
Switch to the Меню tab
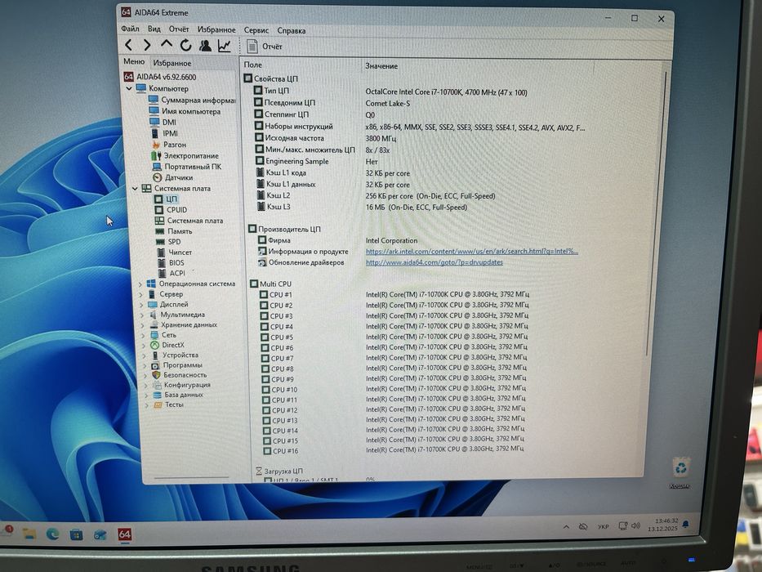point(134,62)
